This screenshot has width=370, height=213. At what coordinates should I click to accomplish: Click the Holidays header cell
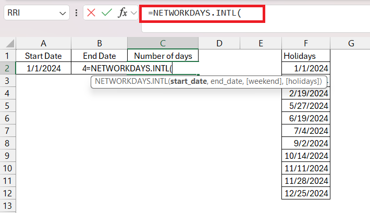pyautogui.click(x=306, y=56)
